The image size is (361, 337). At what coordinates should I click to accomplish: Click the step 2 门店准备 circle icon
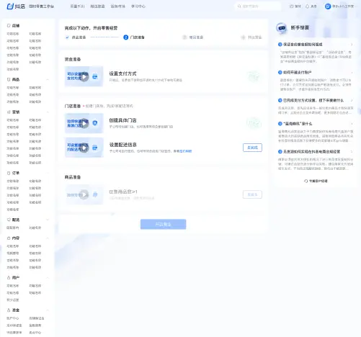coord(125,37)
